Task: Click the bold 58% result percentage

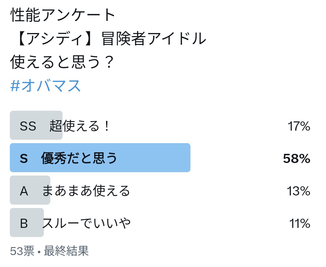Action: point(297,159)
